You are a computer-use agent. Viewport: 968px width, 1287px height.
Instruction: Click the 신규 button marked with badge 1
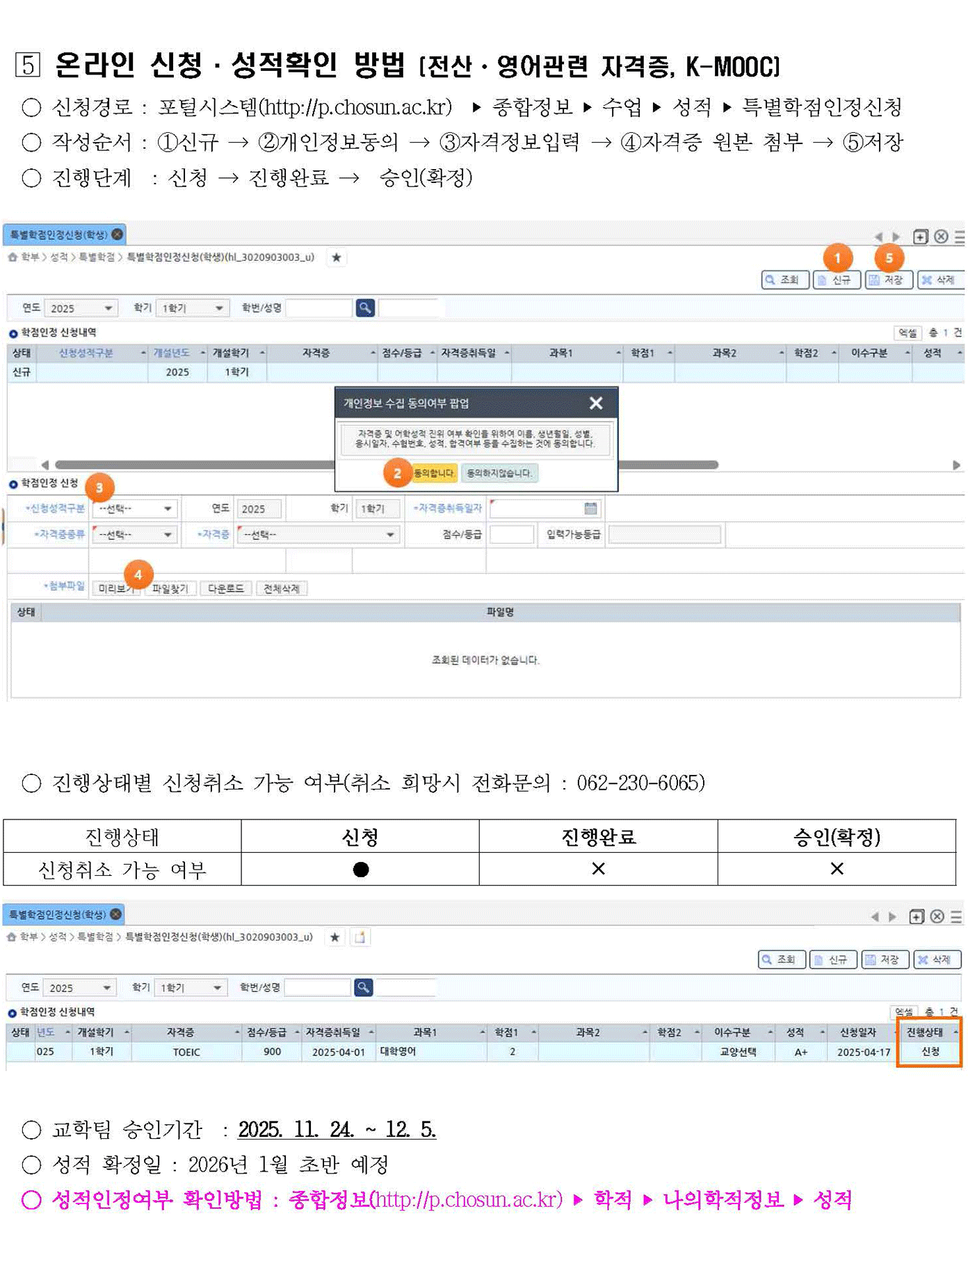click(x=836, y=280)
